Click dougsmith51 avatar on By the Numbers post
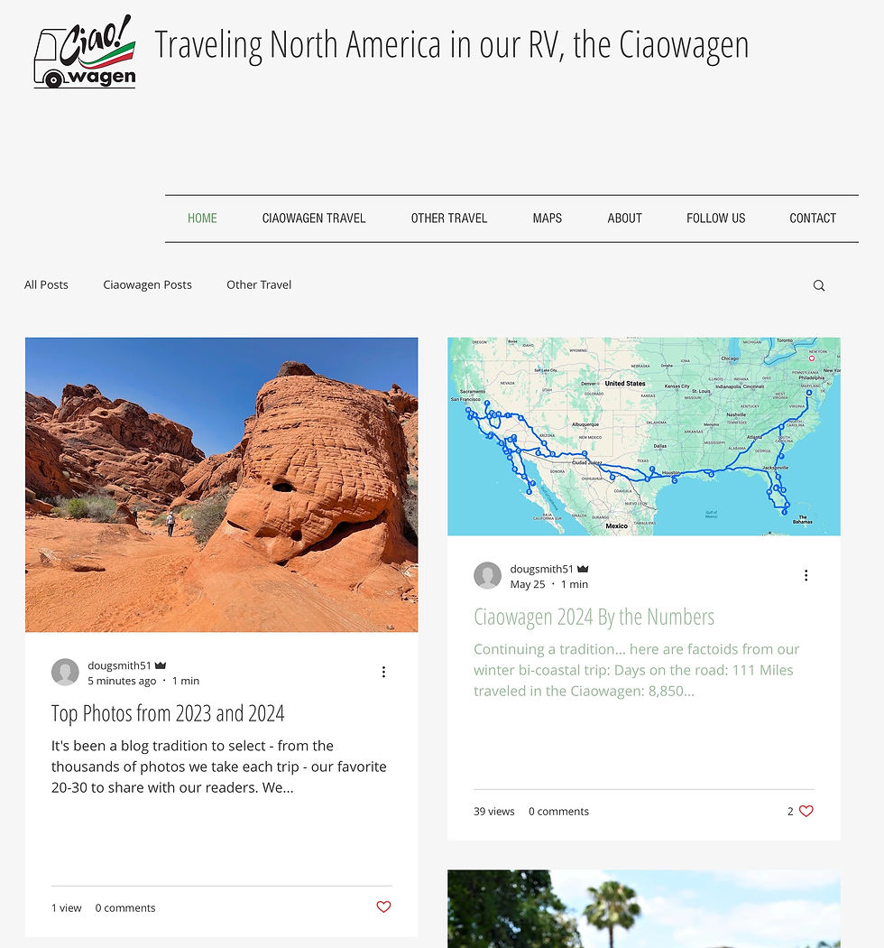The width and height of the screenshot is (884, 948). [x=488, y=576]
